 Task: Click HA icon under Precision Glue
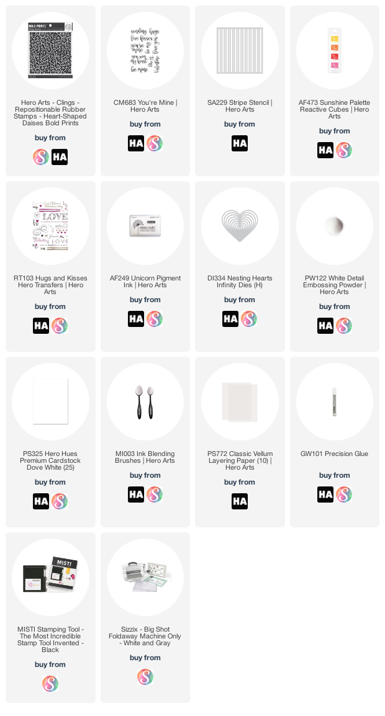[x=325, y=494]
